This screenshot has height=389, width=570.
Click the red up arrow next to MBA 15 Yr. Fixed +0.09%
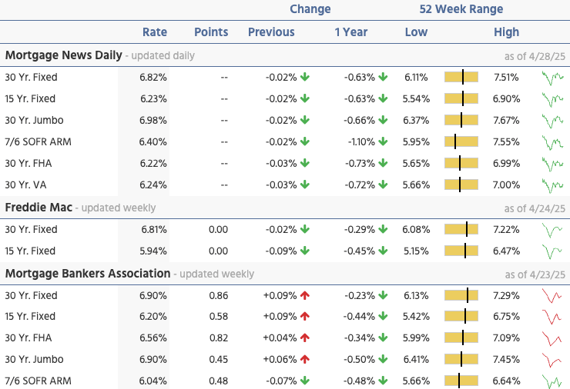coord(306,317)
